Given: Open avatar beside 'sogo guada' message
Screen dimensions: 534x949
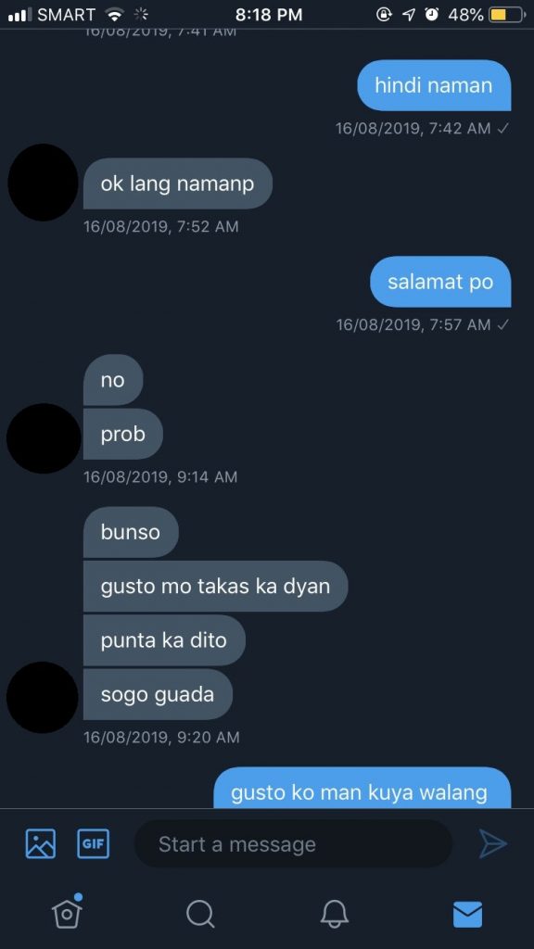Looking at the screenshot, I should 43,697.
